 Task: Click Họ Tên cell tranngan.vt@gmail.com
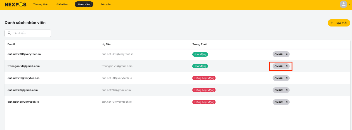point(117,66)
